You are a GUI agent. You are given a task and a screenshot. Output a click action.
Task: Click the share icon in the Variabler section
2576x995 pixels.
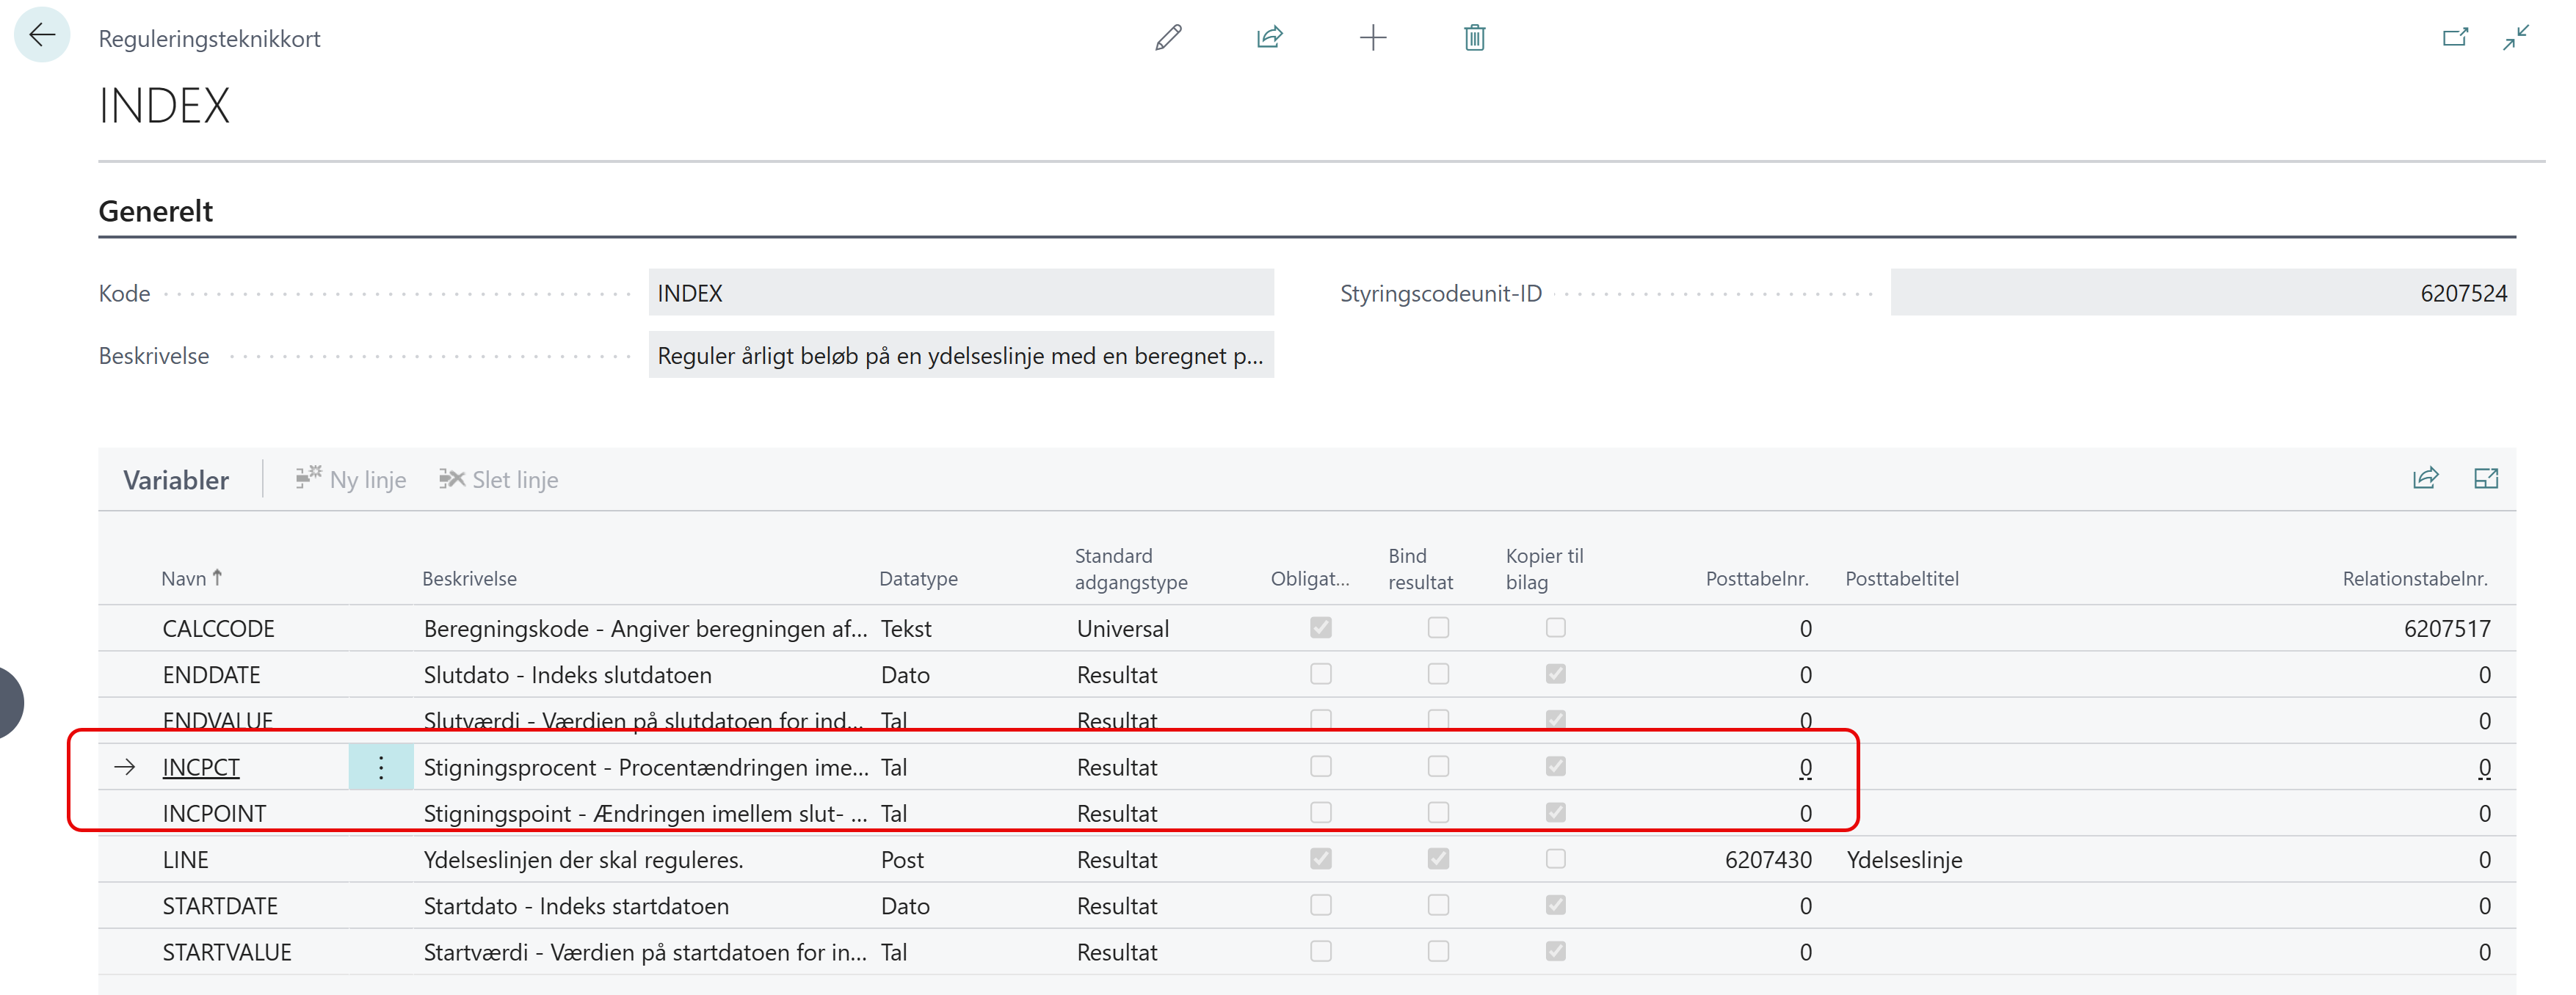pos(2425,479)
